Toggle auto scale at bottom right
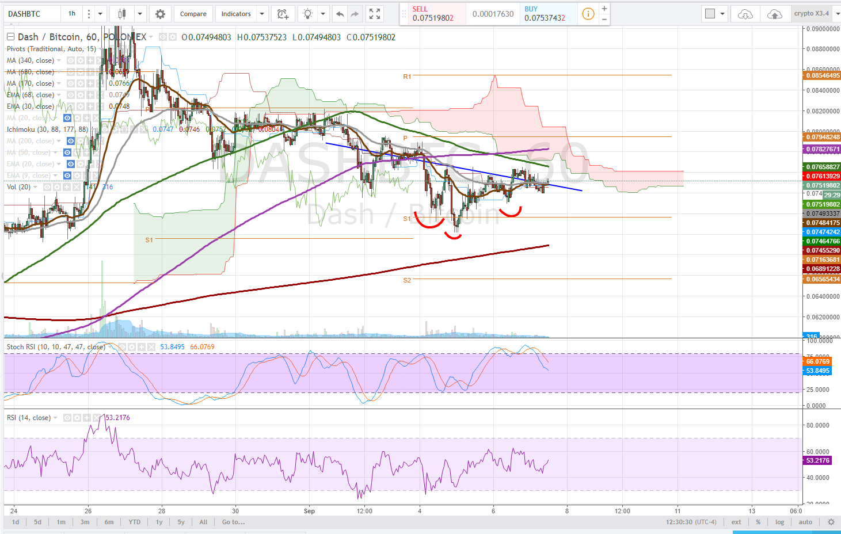Screen dimensions: 841x534 coord(805,522)
